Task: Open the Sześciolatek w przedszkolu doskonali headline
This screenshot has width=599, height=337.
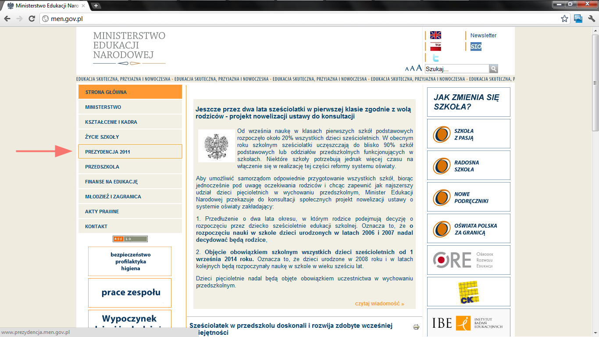Action: click(x=291, y=329)
